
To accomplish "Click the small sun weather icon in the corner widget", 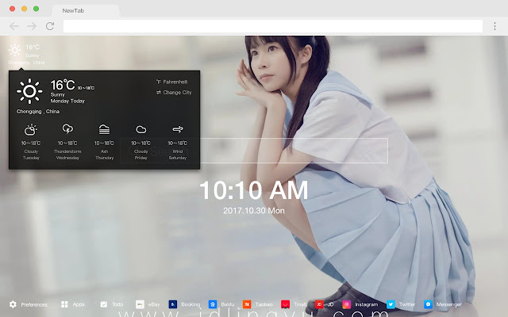I will 14,50.
